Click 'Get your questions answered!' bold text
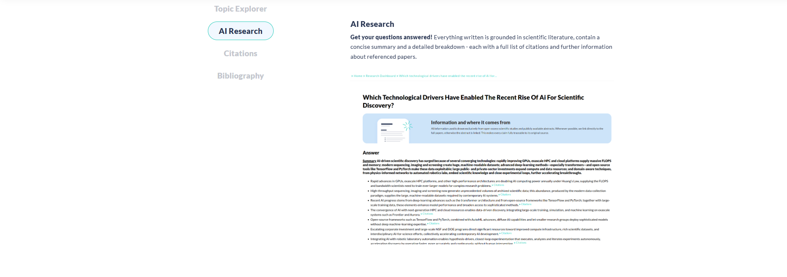The height and width of the screenshot is (277, 787). pos(391,37)
